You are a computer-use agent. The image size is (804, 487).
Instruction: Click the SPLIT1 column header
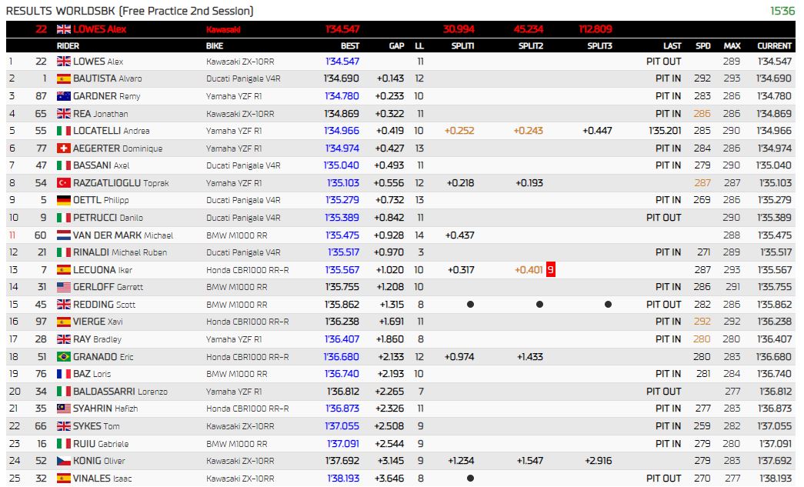[x=462, y=46]
